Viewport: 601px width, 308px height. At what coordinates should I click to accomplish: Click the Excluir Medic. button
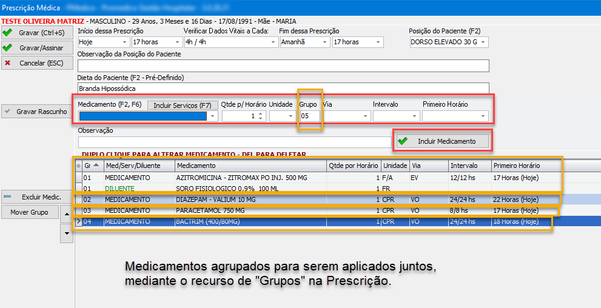(x=37, y=197)
